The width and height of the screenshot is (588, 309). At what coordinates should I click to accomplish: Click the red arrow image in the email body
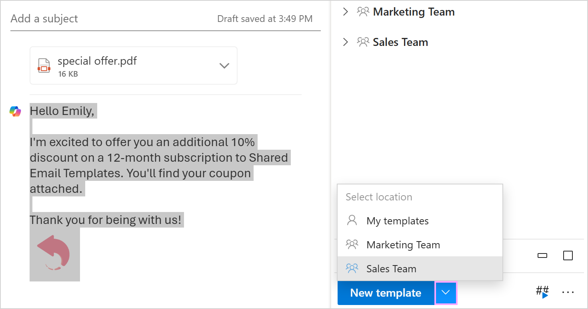coord(54,254)
